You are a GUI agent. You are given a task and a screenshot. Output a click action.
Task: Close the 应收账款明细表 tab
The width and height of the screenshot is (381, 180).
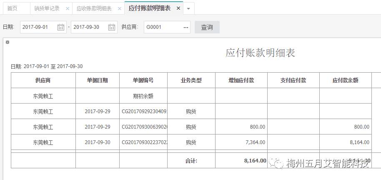[120, 8]
